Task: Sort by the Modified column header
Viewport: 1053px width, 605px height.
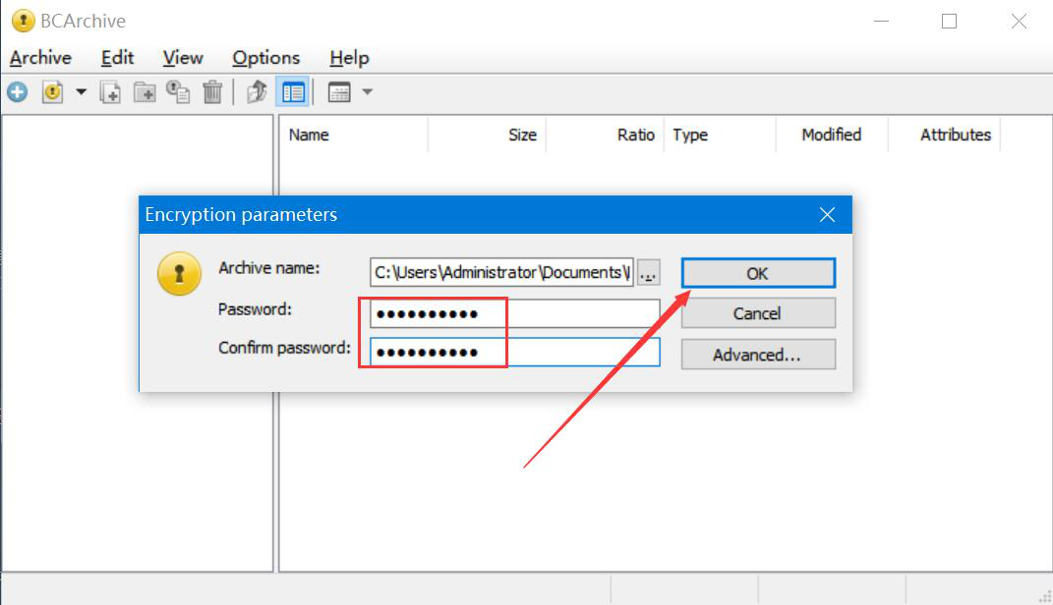Action: 832,135
